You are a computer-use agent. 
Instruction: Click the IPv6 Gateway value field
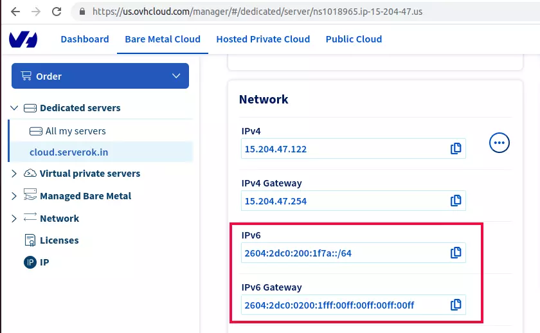tap(354, 305)
